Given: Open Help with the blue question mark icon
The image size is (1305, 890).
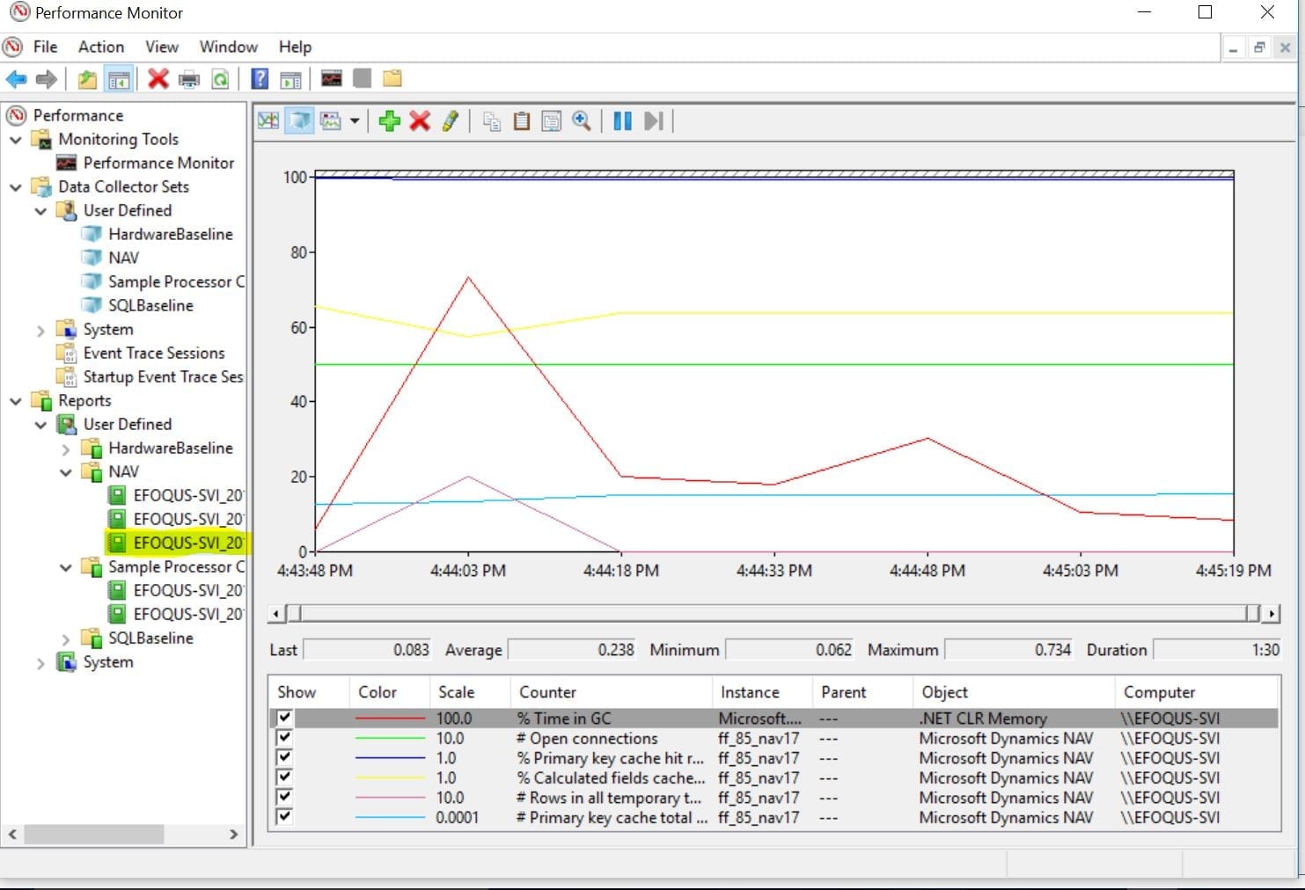Looking at the screenshot, I should (x=260, y=79).
